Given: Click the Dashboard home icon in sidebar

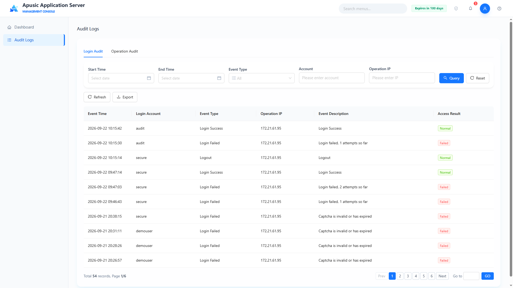Looking at the screenshot, I should point(9,27).
